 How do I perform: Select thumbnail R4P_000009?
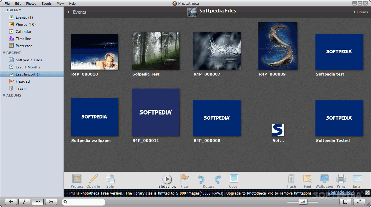[278, 46]
